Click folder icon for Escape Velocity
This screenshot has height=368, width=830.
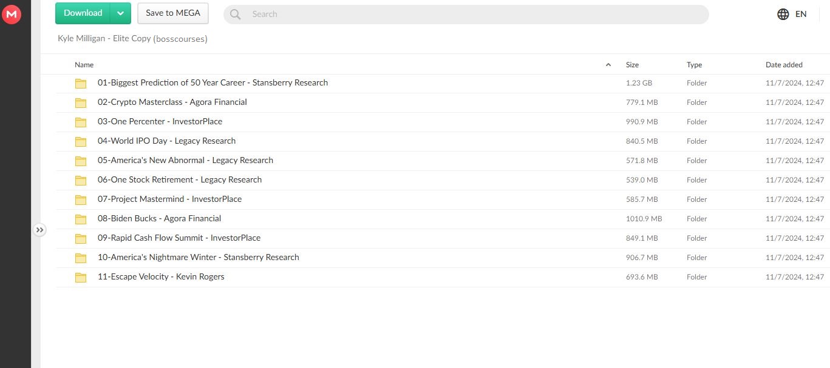tap(81, 277)
